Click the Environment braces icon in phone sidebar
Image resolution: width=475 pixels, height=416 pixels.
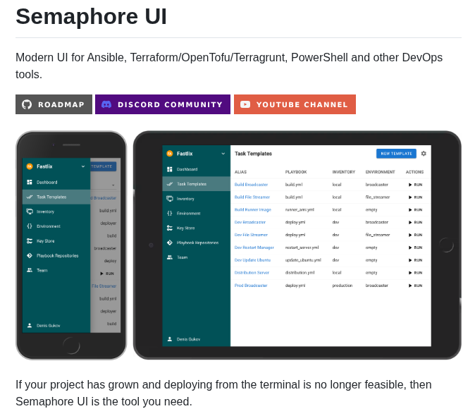pyautogui.click(x=30, y=226)
